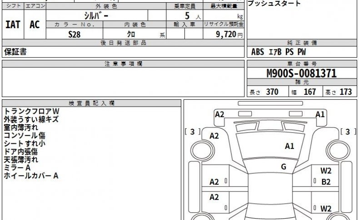Click the 高さ 173 dimension

339,92
